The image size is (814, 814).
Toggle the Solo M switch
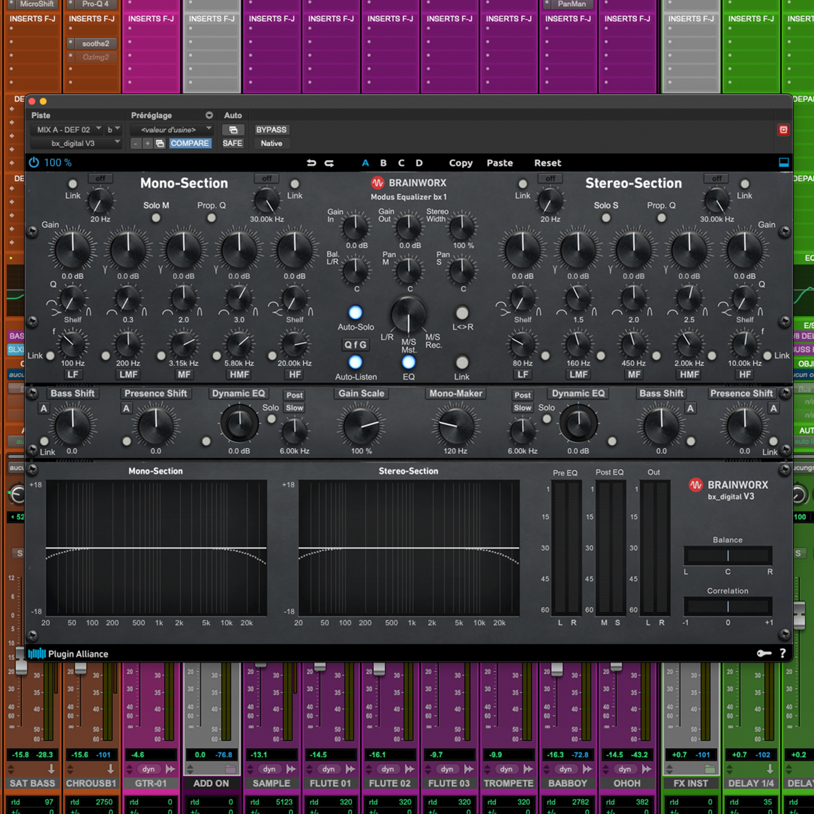click(x=156, y=218)
